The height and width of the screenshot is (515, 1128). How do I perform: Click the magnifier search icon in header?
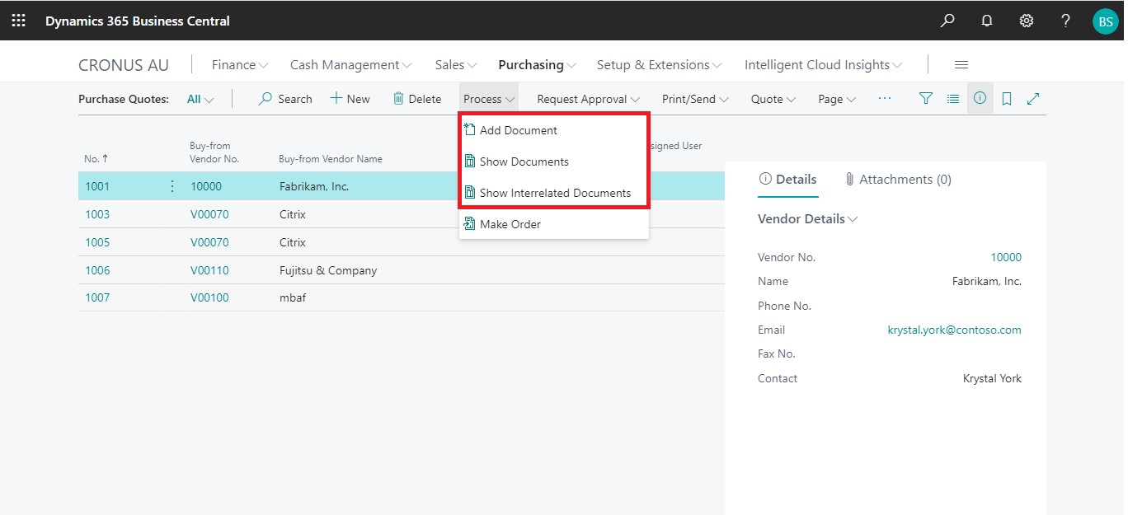(x=947, y=21)
